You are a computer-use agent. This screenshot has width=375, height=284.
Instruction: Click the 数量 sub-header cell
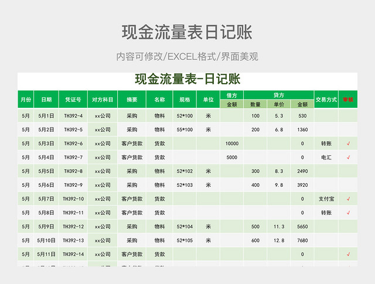tap(255, 104)
